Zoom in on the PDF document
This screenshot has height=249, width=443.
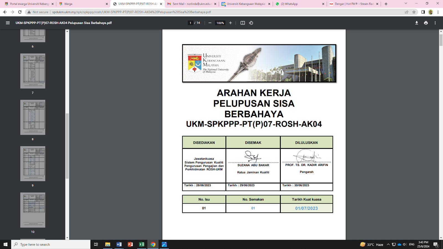[x=230, y=23]
